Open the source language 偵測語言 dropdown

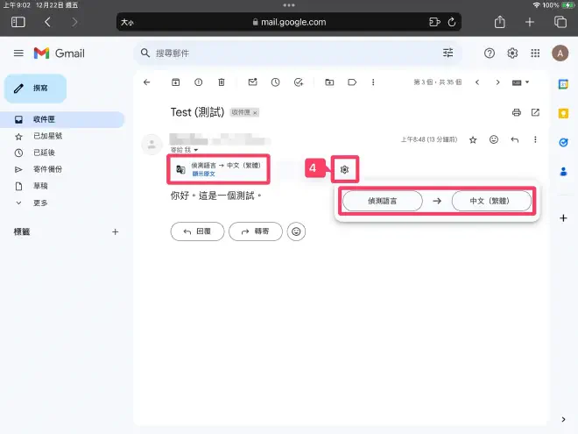pyautogui.click(x=382, y=201)
